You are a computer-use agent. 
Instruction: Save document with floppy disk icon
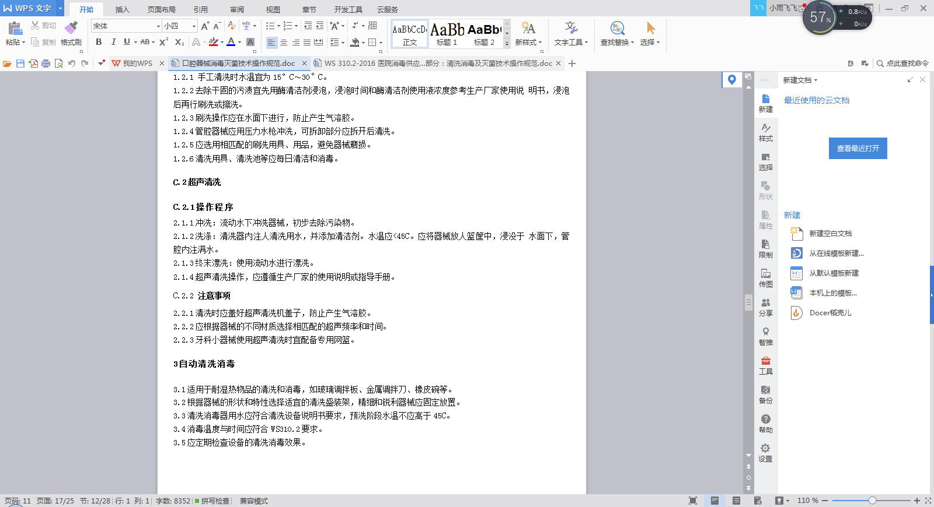point(20,63)
